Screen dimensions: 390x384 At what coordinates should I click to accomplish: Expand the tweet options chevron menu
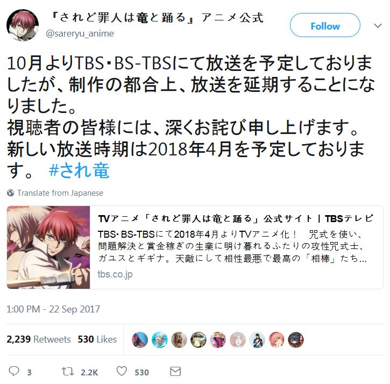[378, 25]
